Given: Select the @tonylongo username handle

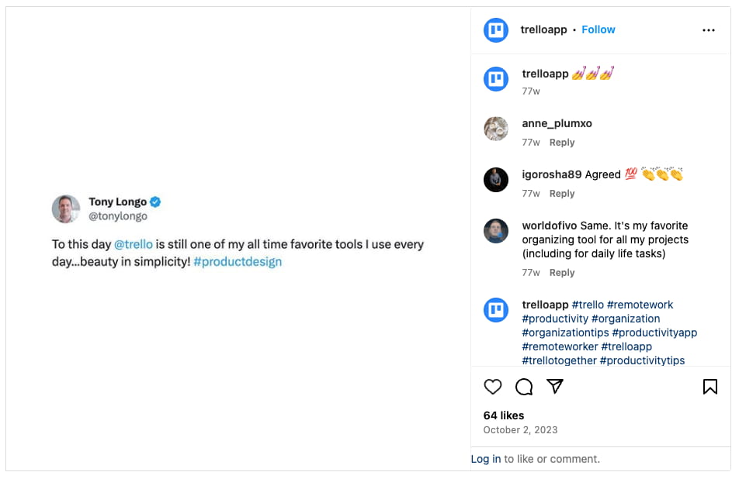Looking at the screenshot, I should click(x=118, y=218).
